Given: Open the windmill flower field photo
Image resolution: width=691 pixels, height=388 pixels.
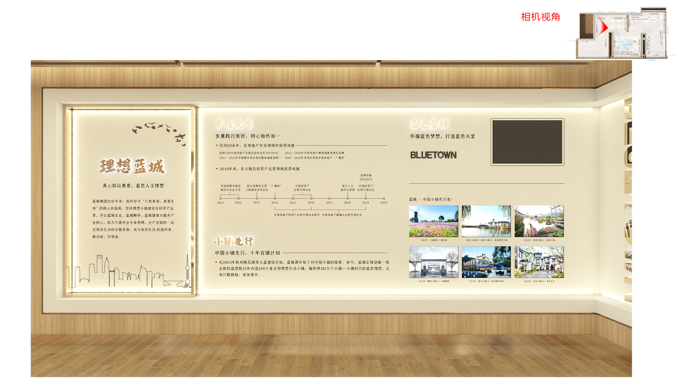Looking at the screenshot, I should coord(434,221).
